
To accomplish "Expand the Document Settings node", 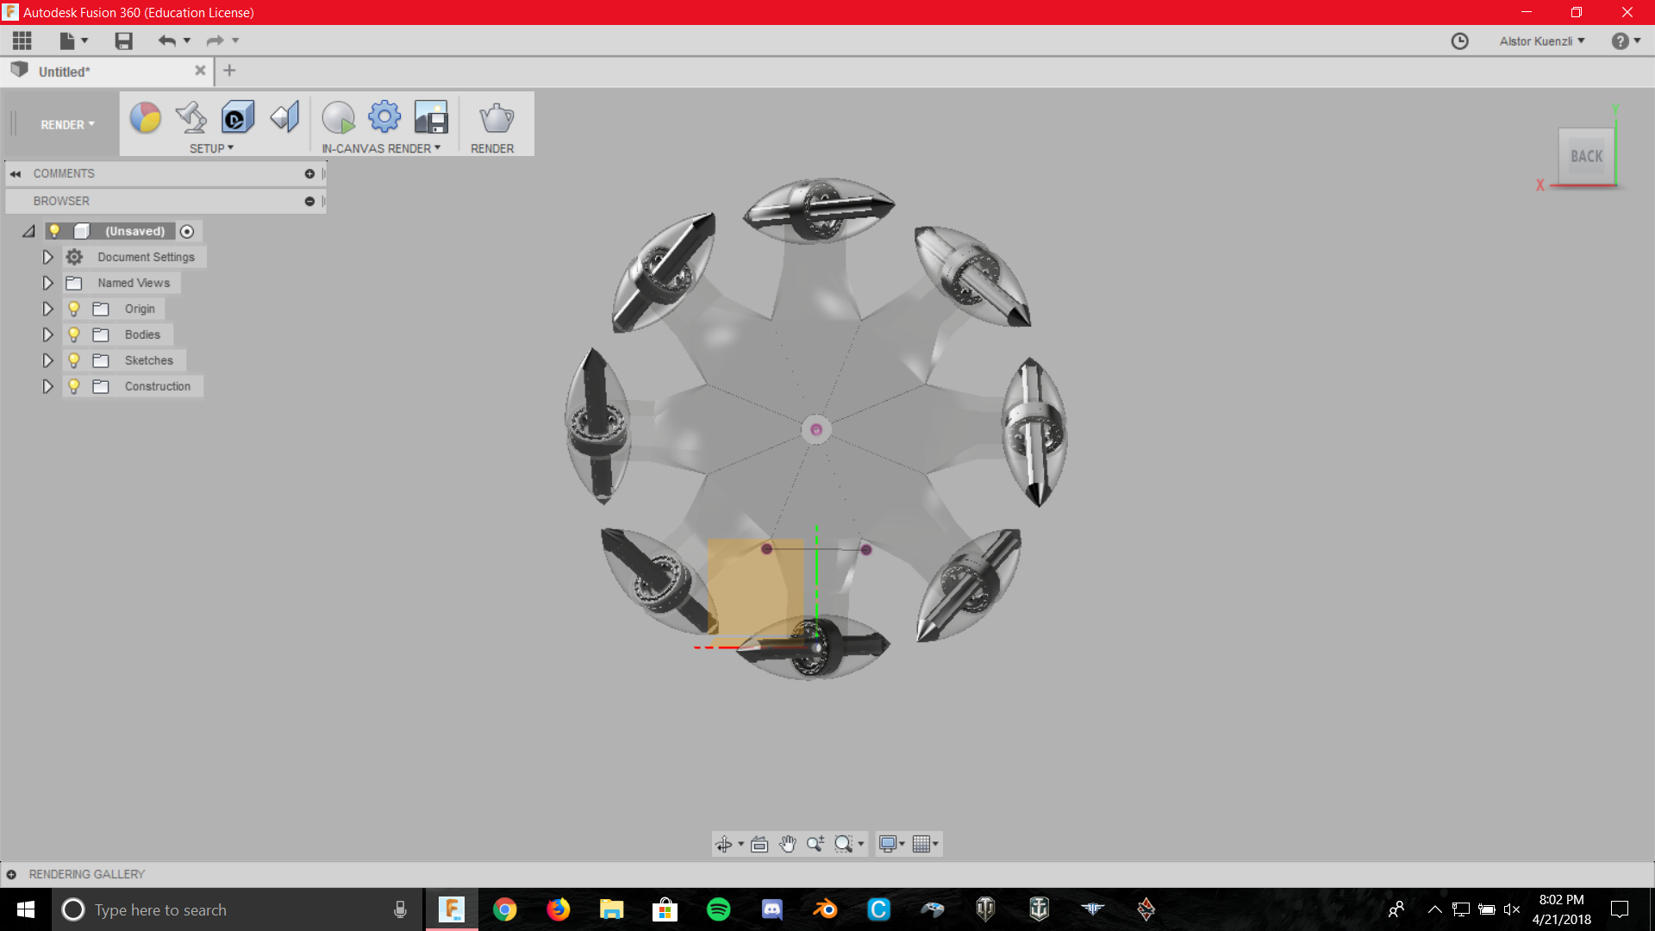I will (x=47, y=257).
